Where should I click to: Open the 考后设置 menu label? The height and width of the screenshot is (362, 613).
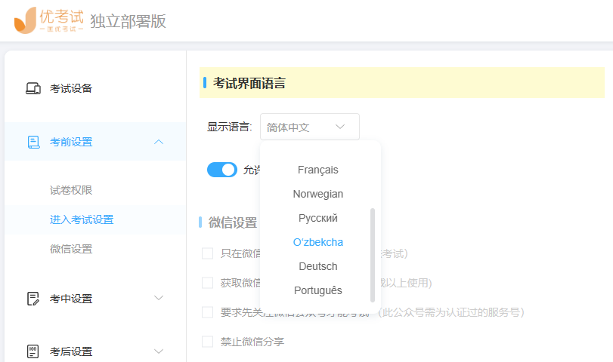71,351
